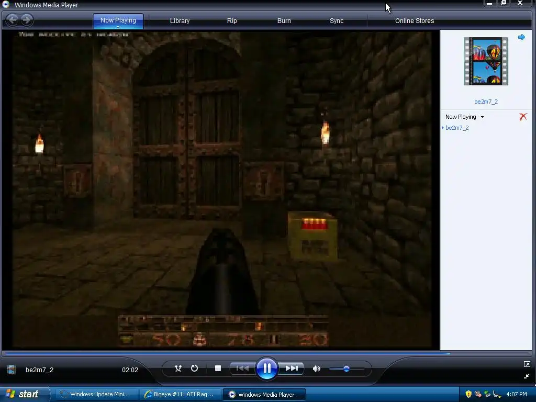Screen dimensions: 536x402
Task: Toggle repeat mode
Action: coord(194,368)
